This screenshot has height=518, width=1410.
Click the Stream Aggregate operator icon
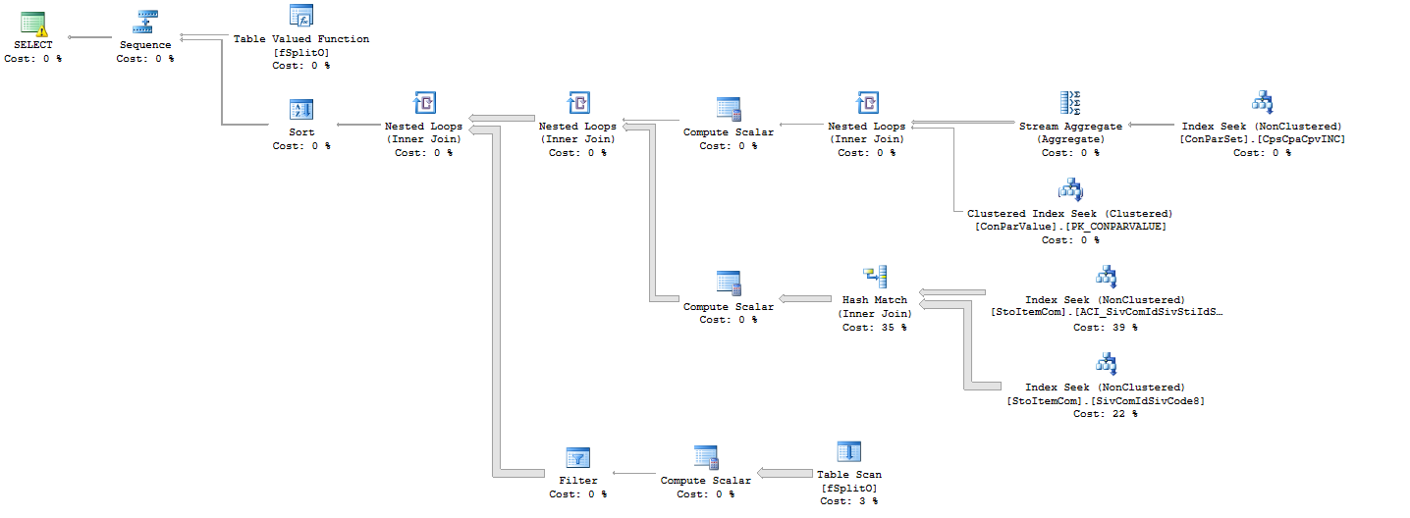tap(1070, 103)
